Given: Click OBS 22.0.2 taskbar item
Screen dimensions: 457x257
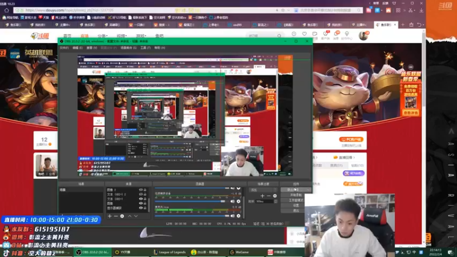Looking at the screenshot, I should [93, 252].
